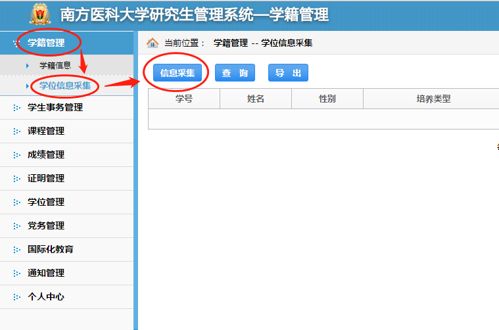Screen dimensions: 499x330
Task: Expand 成绩管理 menu
Action: [66, 154]
